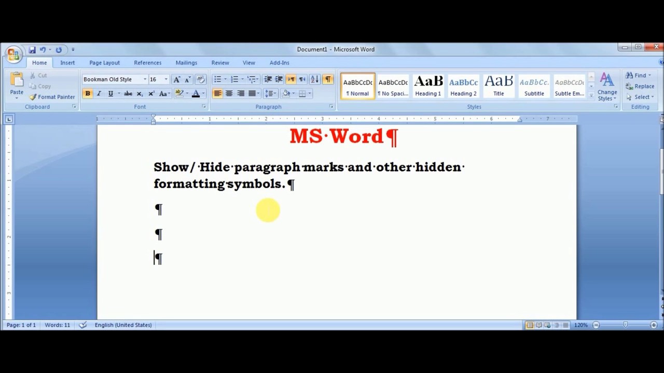Customize Quick Access Toolbar dropdown
This screenshot has width=664, height=373.
click(73, 50)
